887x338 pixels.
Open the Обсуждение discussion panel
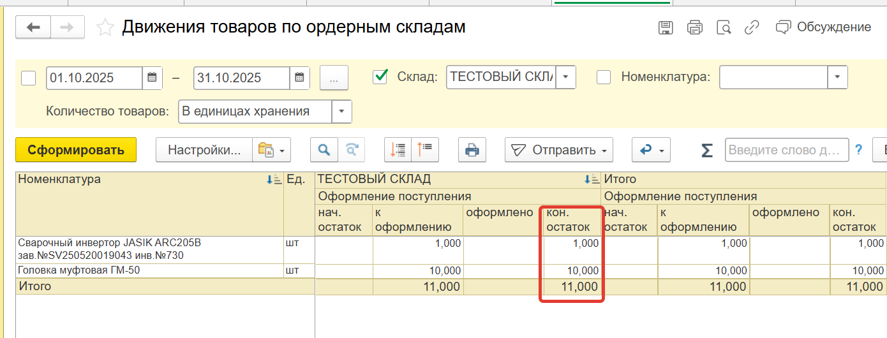click(x=823, y=27)
